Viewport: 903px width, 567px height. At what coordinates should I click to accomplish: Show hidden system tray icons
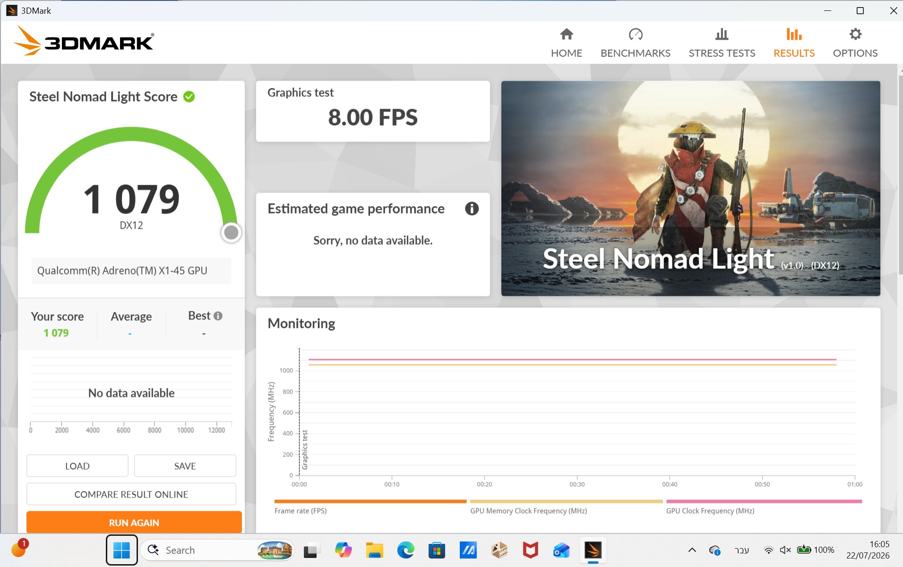coord(692,550)
